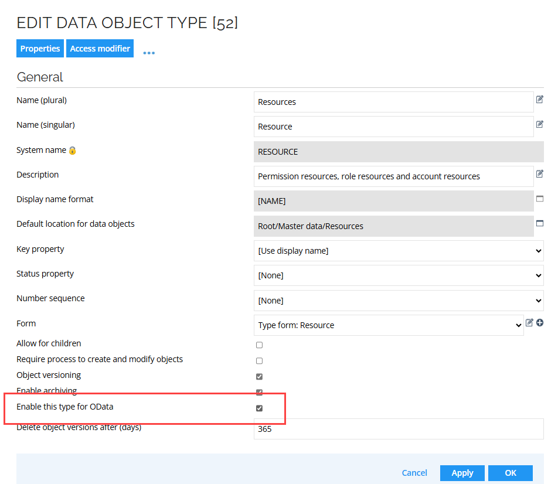
Task: Open the Access modifier tab
Action: click(100, 49)
